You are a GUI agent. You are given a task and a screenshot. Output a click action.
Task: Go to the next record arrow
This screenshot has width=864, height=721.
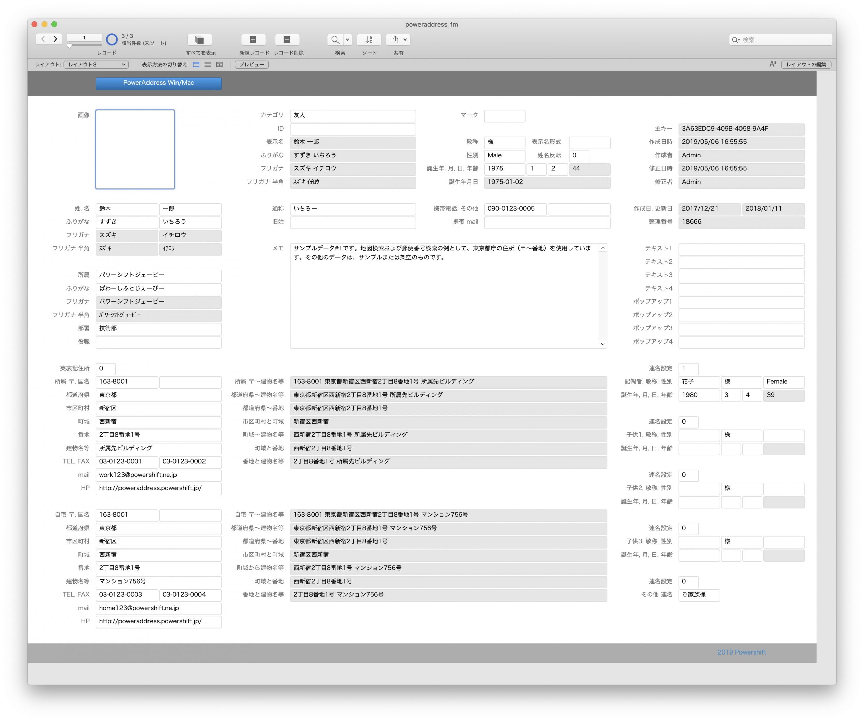click(x=56, y=39)
